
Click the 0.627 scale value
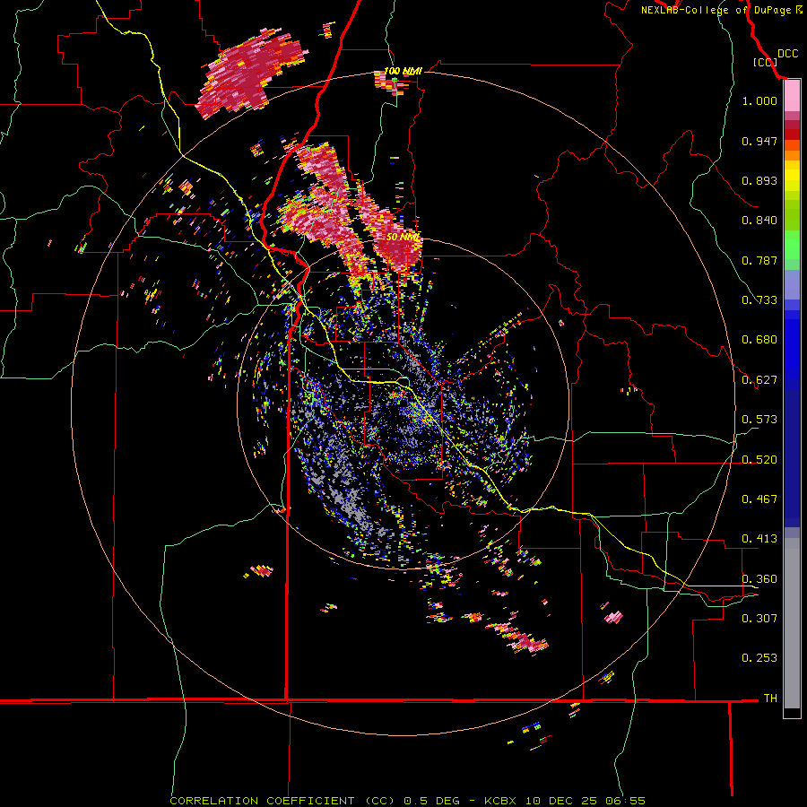pos(759,380)
